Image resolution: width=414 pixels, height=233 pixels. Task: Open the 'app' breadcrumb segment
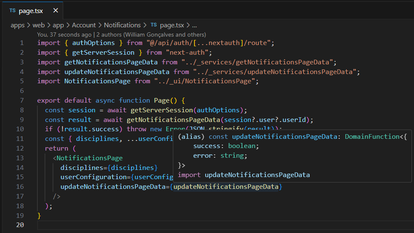pyautogui.click(x=58, y=25)
